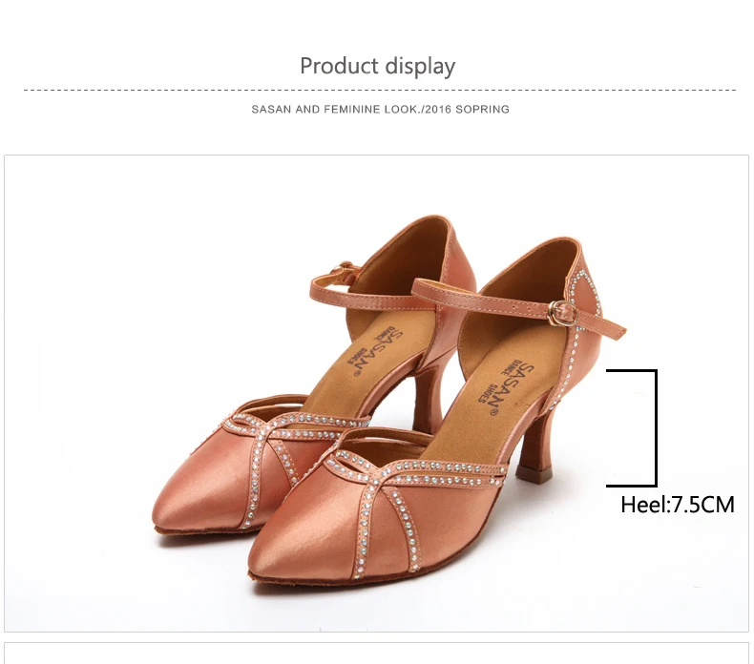Click the heel of the left shoe
Screen dimensions: 754x664
coord(430,397)
